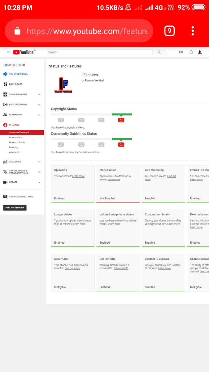Expand Translations & Transcriptions chevron
209x372 pixels.
point(39,172)
